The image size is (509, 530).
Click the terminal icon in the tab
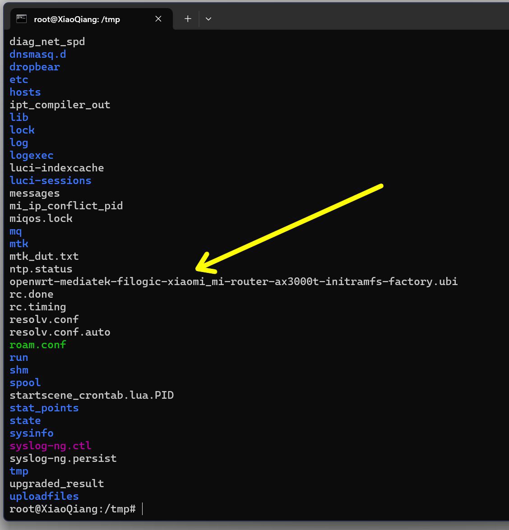click(x=21, y=19)
